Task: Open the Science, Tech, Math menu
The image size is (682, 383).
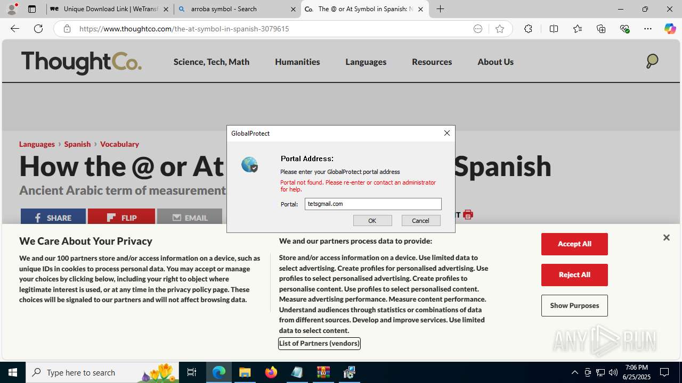Action: click(212, 62)
